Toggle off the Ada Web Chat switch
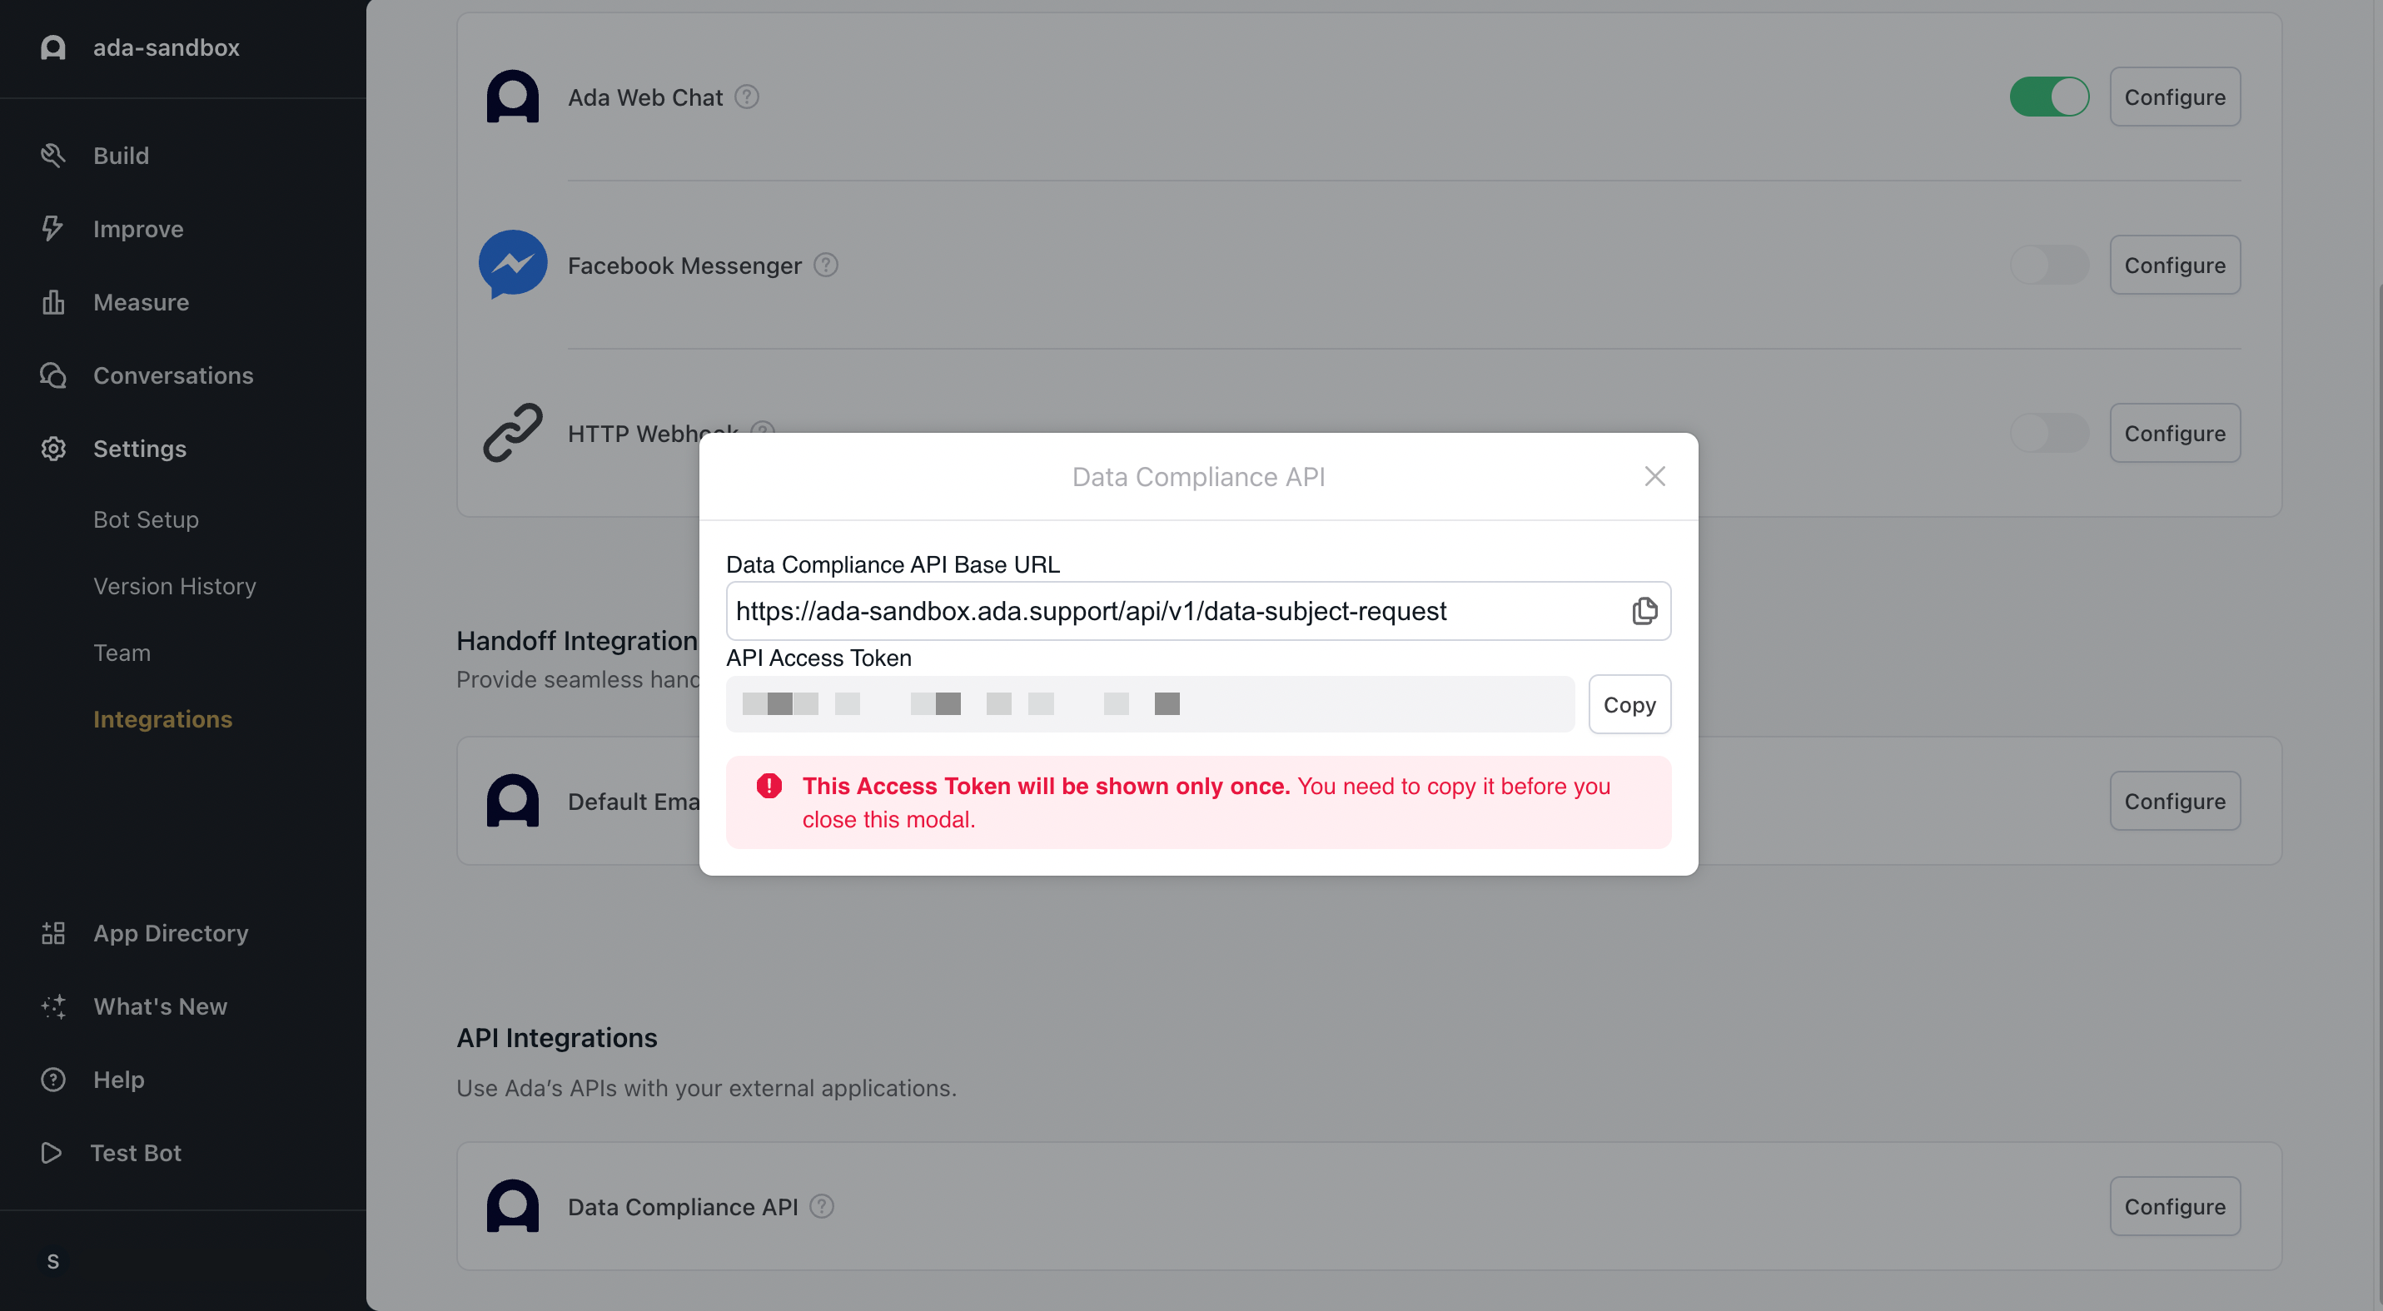This screenshot has width=2383, height=1311. [x=2049, y=97]
